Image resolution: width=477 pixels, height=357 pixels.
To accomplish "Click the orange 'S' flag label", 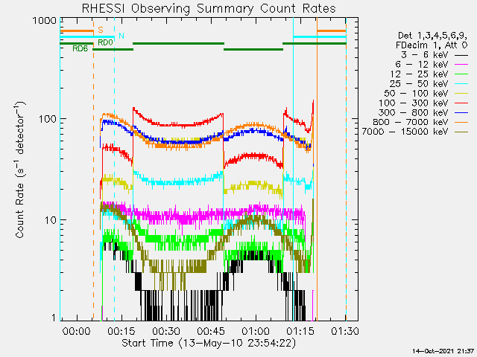I will tap(101, 30).
